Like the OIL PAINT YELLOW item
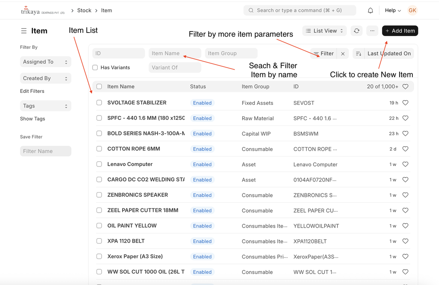 pos(405,226)
